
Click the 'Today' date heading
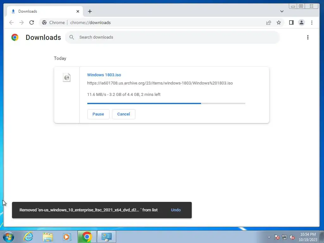(x=60, y=58)
